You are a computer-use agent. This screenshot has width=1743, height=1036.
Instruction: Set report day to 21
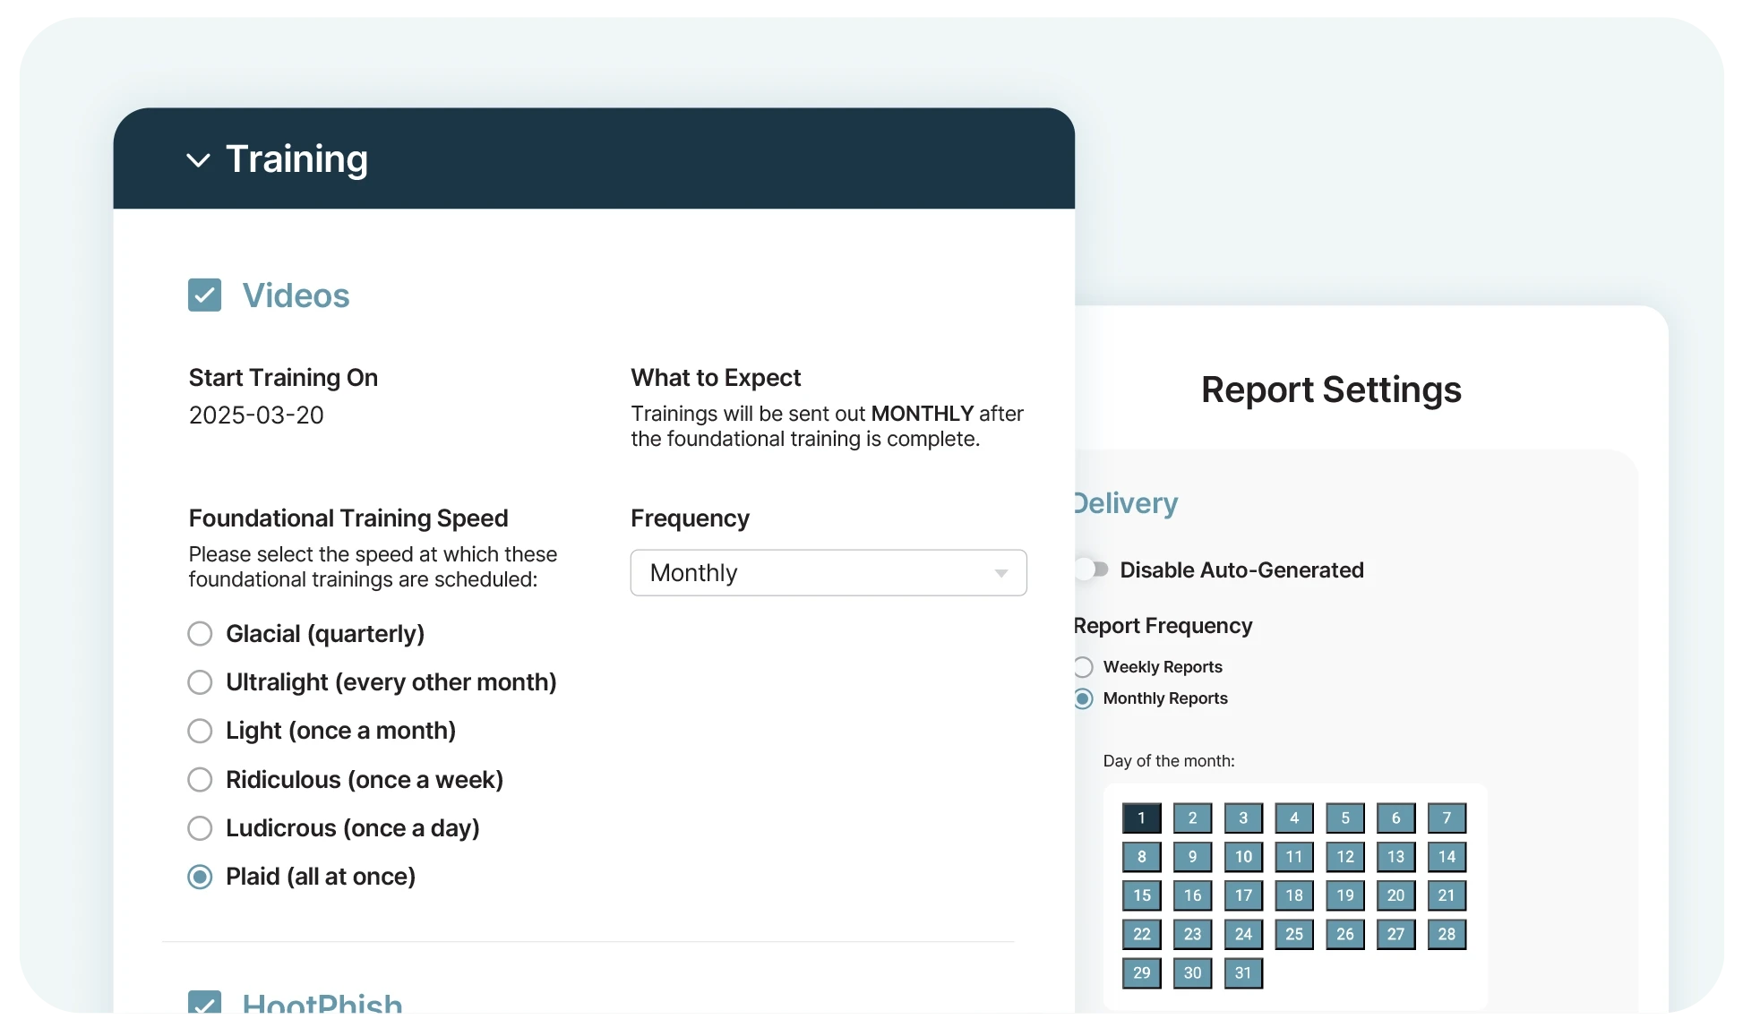(1447, 895)
